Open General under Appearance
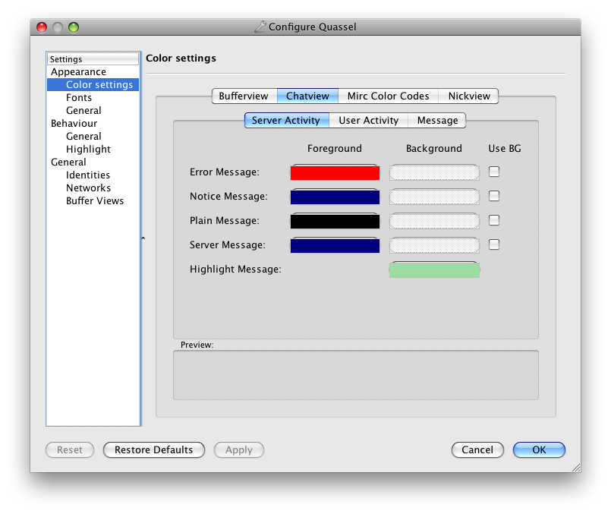Viewport: 611px width, 514px height. pos(83,110)
